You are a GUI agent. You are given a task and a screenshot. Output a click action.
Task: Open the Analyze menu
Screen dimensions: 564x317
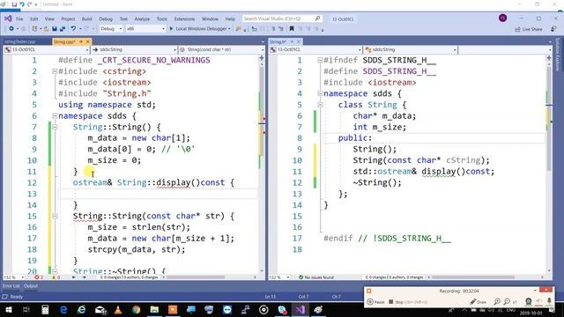tap(142, 18)
